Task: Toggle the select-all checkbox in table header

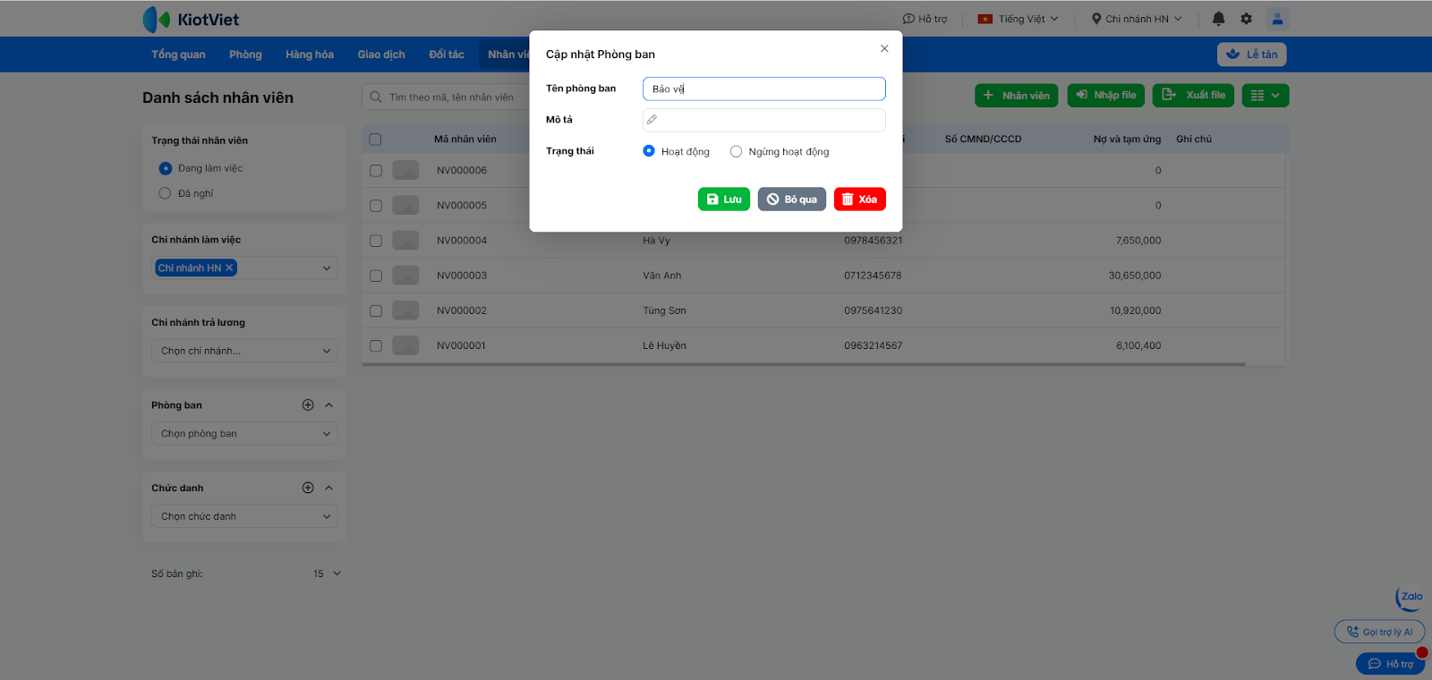Action: (x=375, y=140)
